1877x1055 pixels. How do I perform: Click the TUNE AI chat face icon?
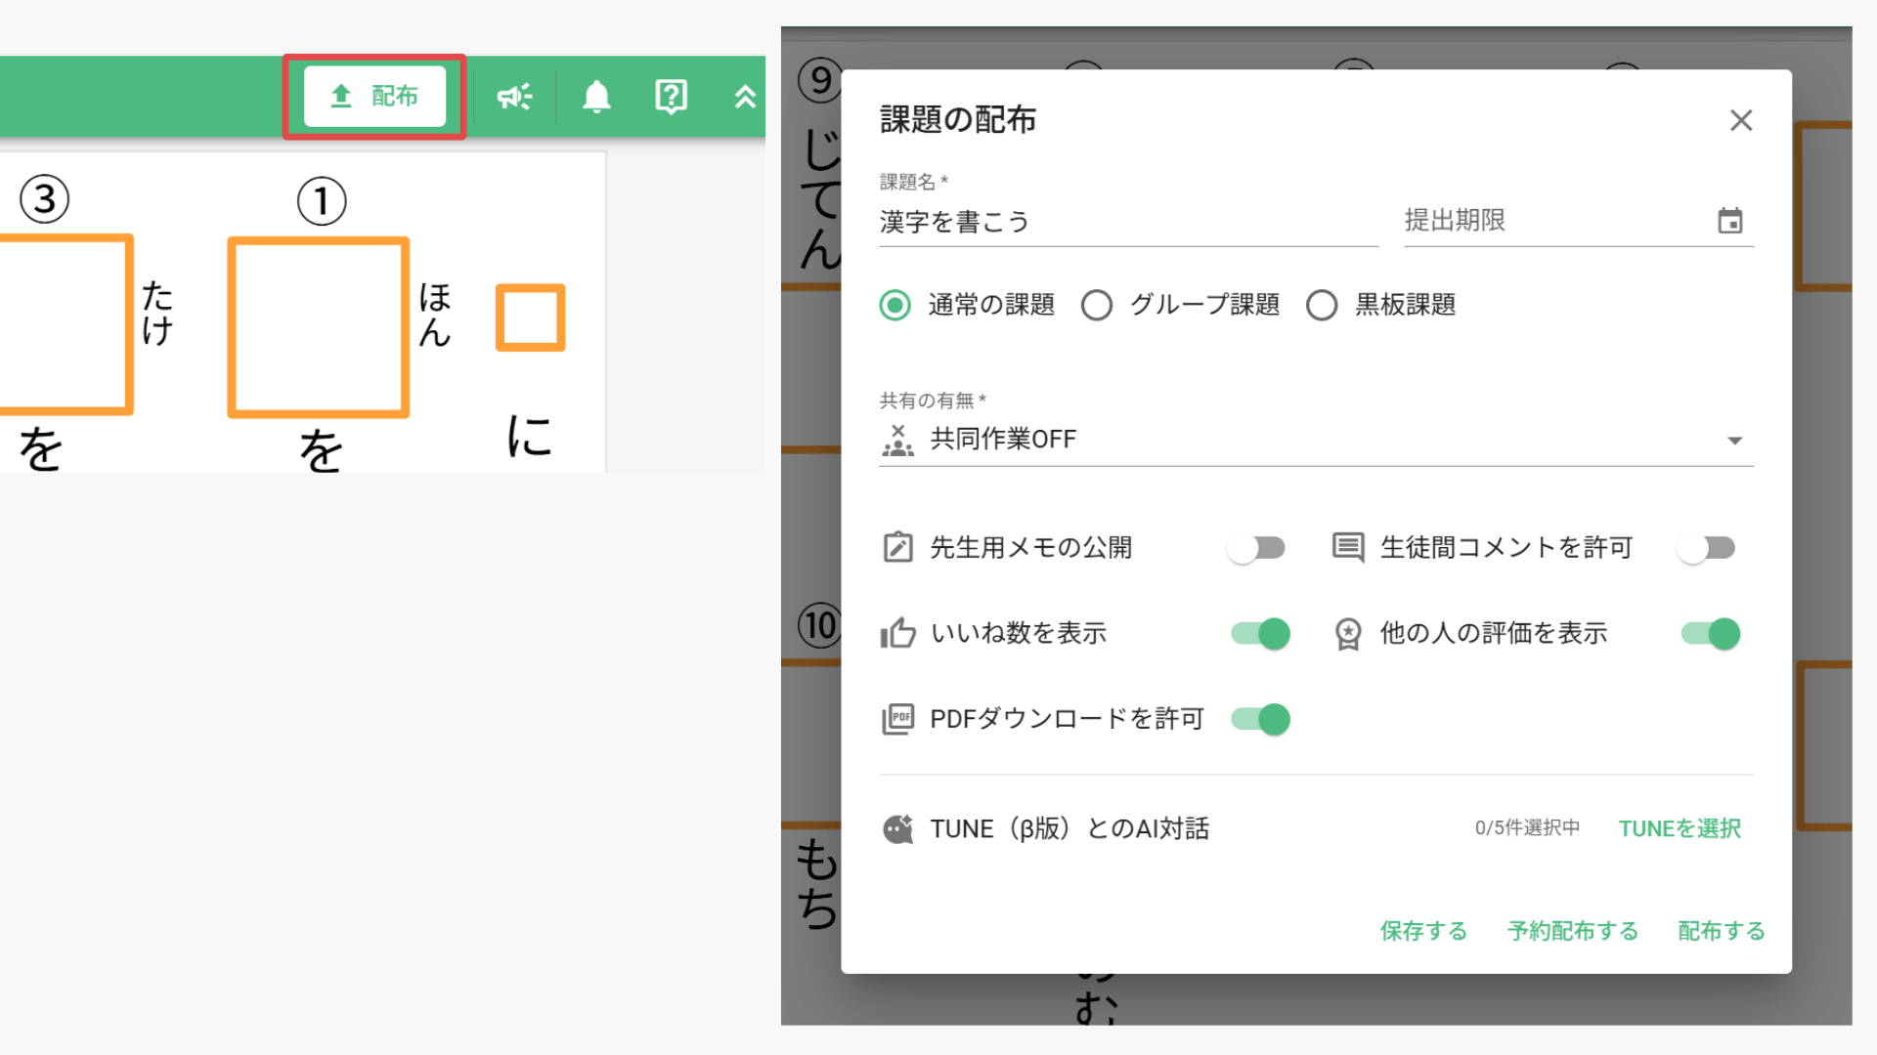(897, 828)
